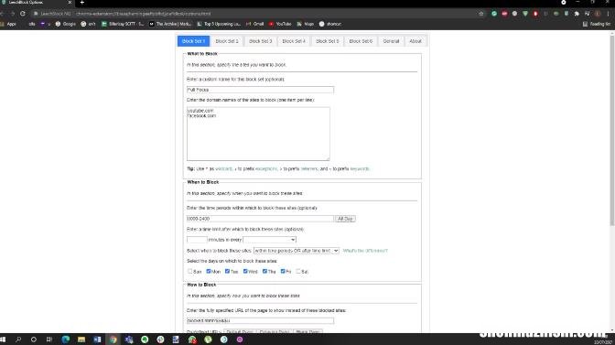The width and height of the screenshot is (615, 345).
Task: Open the YouTube bookmark
Action: 280,24
